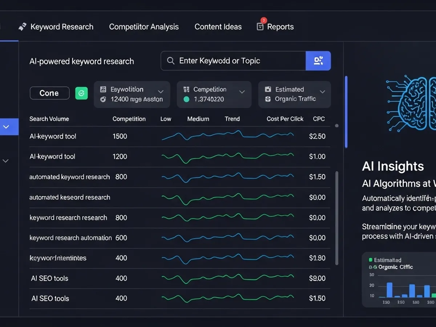The width and height of the screenshot is (436, 327).
Task: Click the magnifier icon in the search field
Action: click(x=170, y=61)
